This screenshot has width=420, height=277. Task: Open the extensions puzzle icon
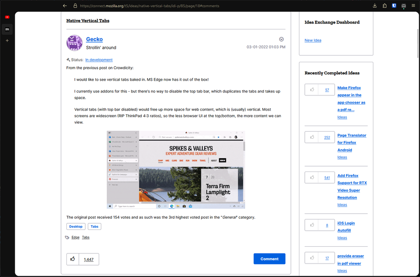point(384,5)
